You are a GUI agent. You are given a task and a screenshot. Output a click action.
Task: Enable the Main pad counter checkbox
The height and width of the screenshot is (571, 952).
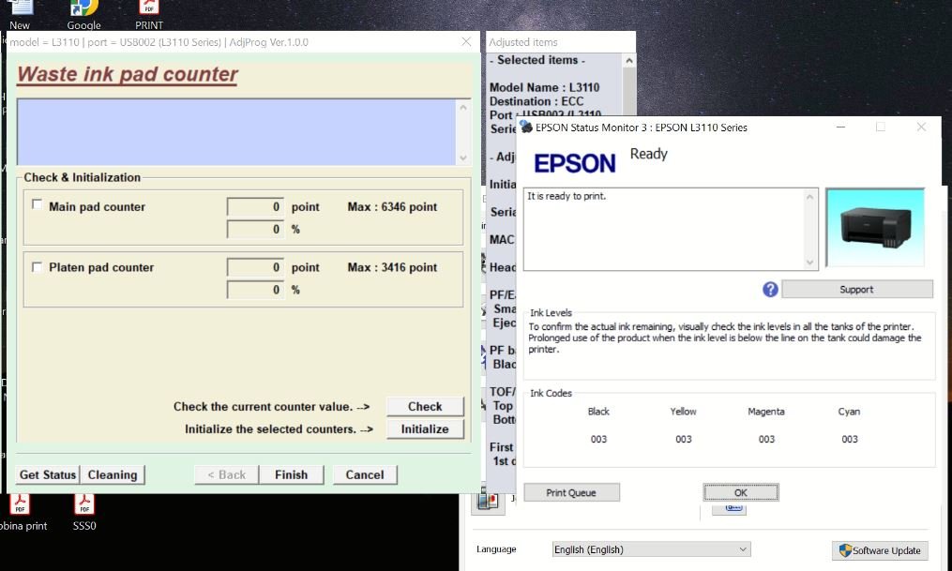(x=37, y=204)
